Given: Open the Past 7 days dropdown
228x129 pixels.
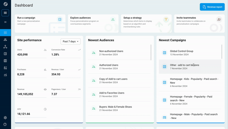Looking at the screenshot, I should [71, 41].
